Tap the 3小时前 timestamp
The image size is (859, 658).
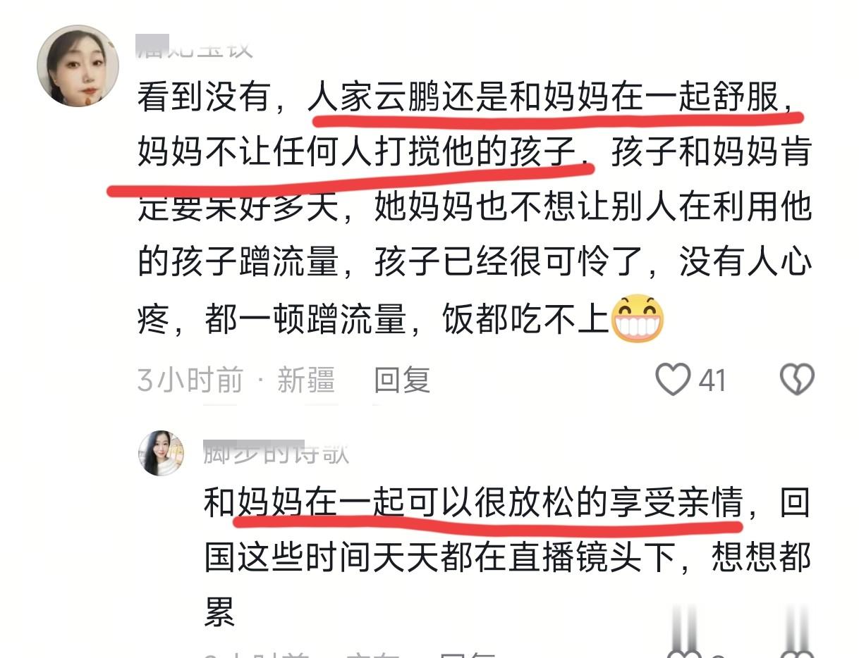coord(190,380)
